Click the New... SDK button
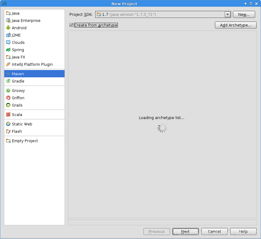Image resolution: width=261 pixels, height=239 pixels. [x=244, y=15]
